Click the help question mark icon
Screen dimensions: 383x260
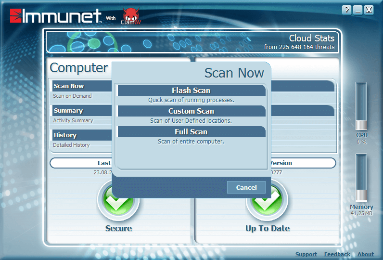[347, 10]
